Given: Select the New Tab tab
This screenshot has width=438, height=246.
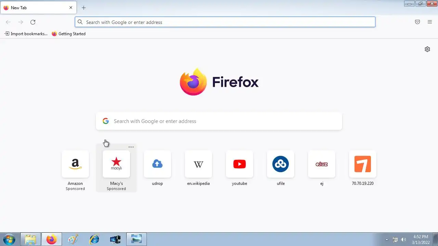Looking at the screenshot, I should point(38,8).
